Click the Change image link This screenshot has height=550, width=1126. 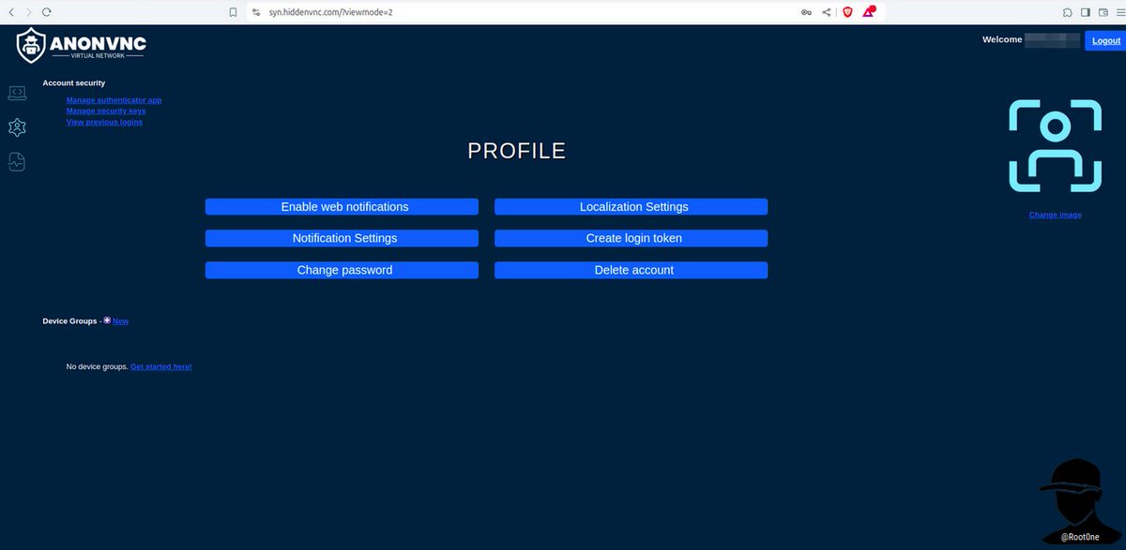[1055, 215]
